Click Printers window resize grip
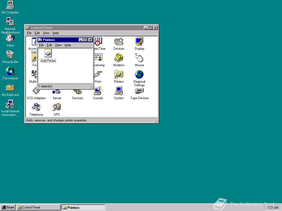282x211 pixels. pyautogui.click(x=91, y=87)
